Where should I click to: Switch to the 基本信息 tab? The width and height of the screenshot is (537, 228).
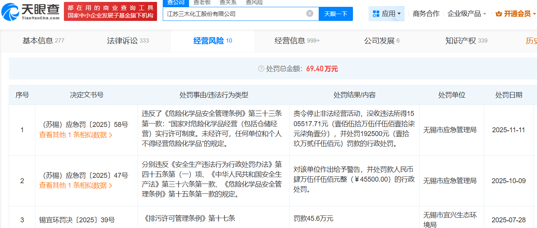click(43, 41)
